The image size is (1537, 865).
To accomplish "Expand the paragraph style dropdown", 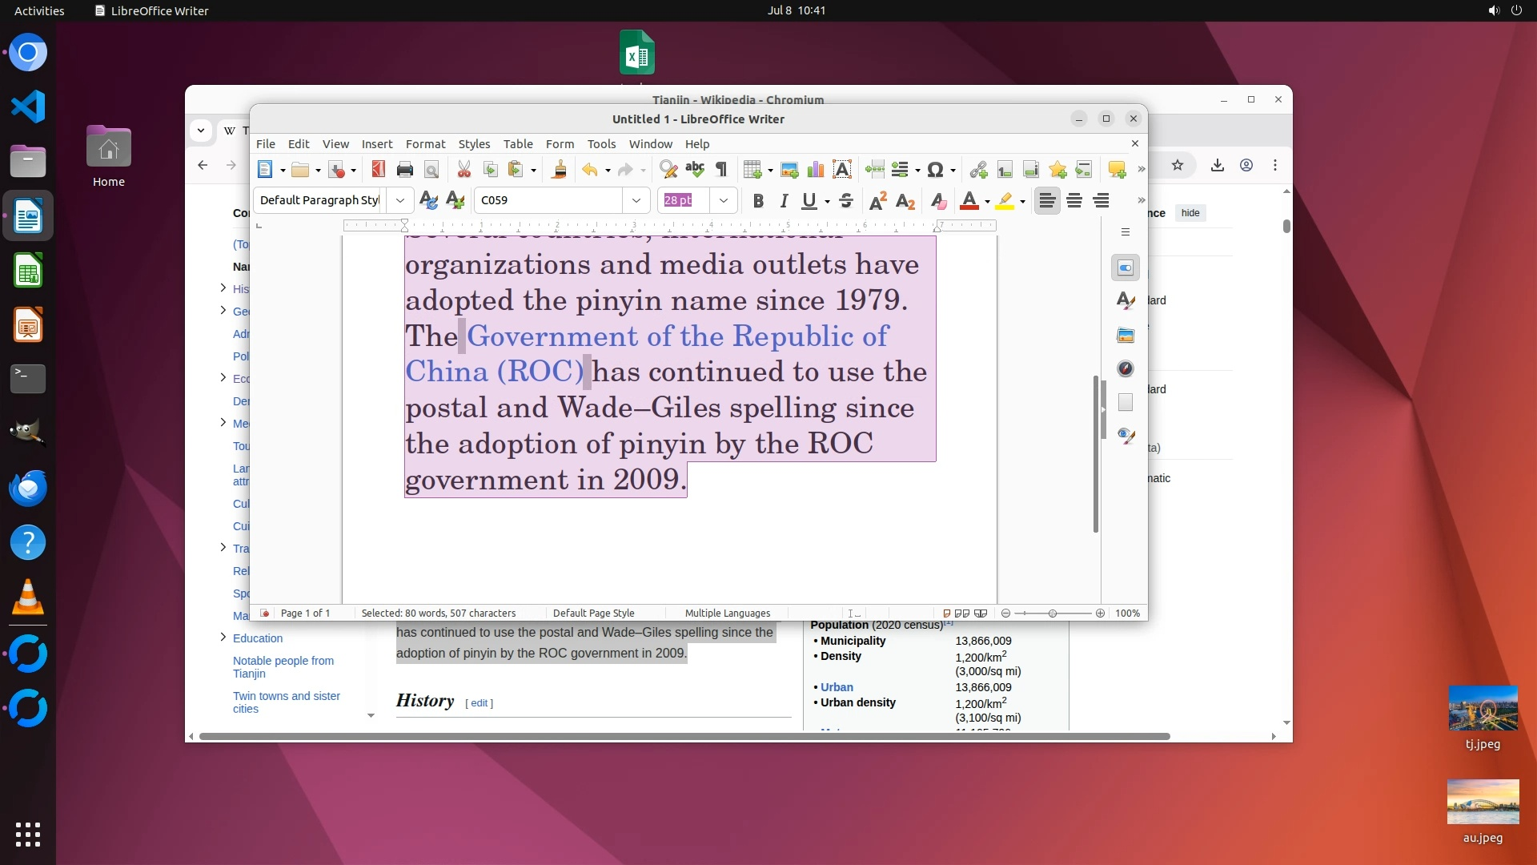I will pos(399,200).
